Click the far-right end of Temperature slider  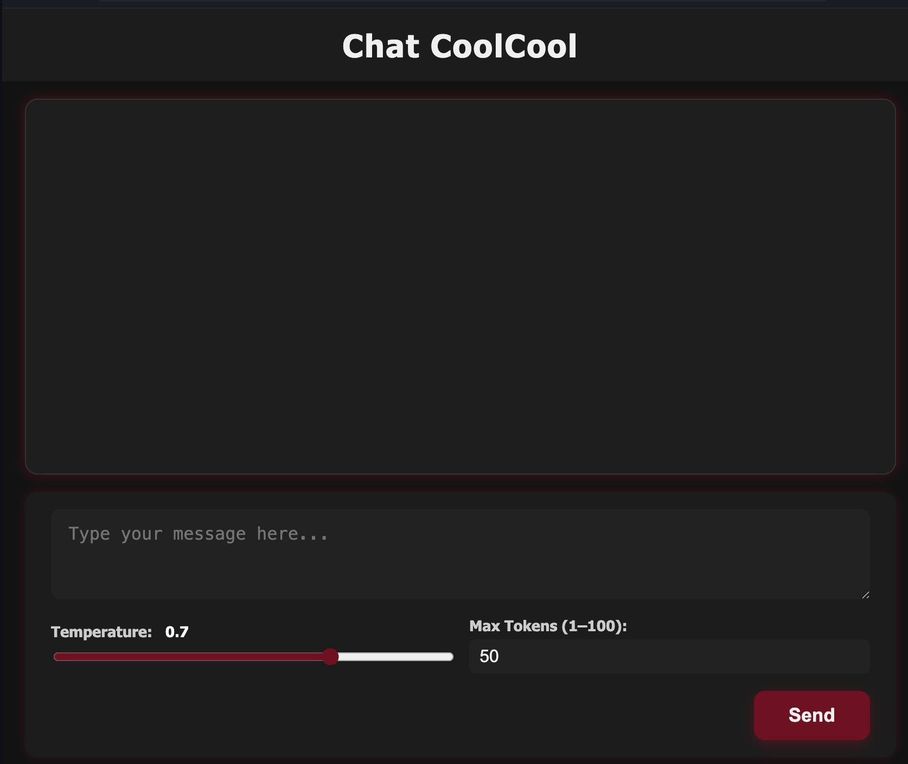click(450, 657)
